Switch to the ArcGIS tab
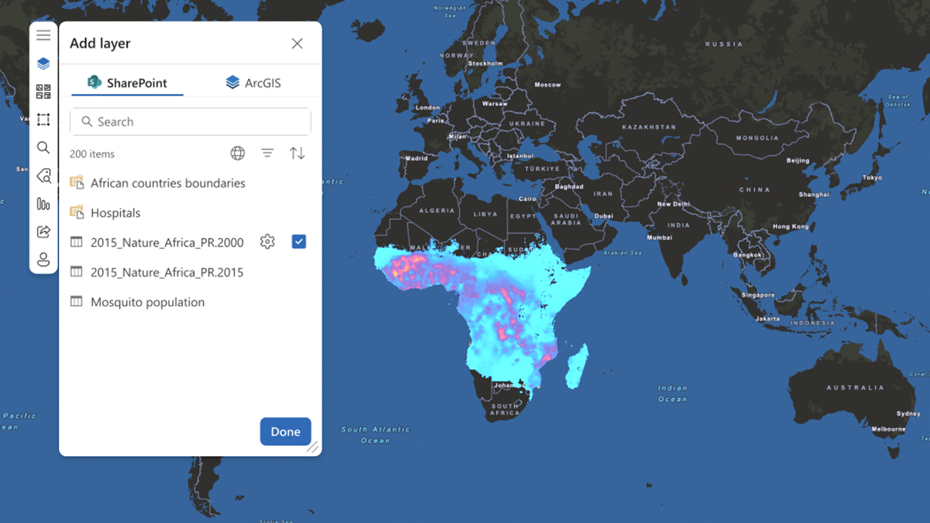The image size is (930, 523). [x=253, y=83]
